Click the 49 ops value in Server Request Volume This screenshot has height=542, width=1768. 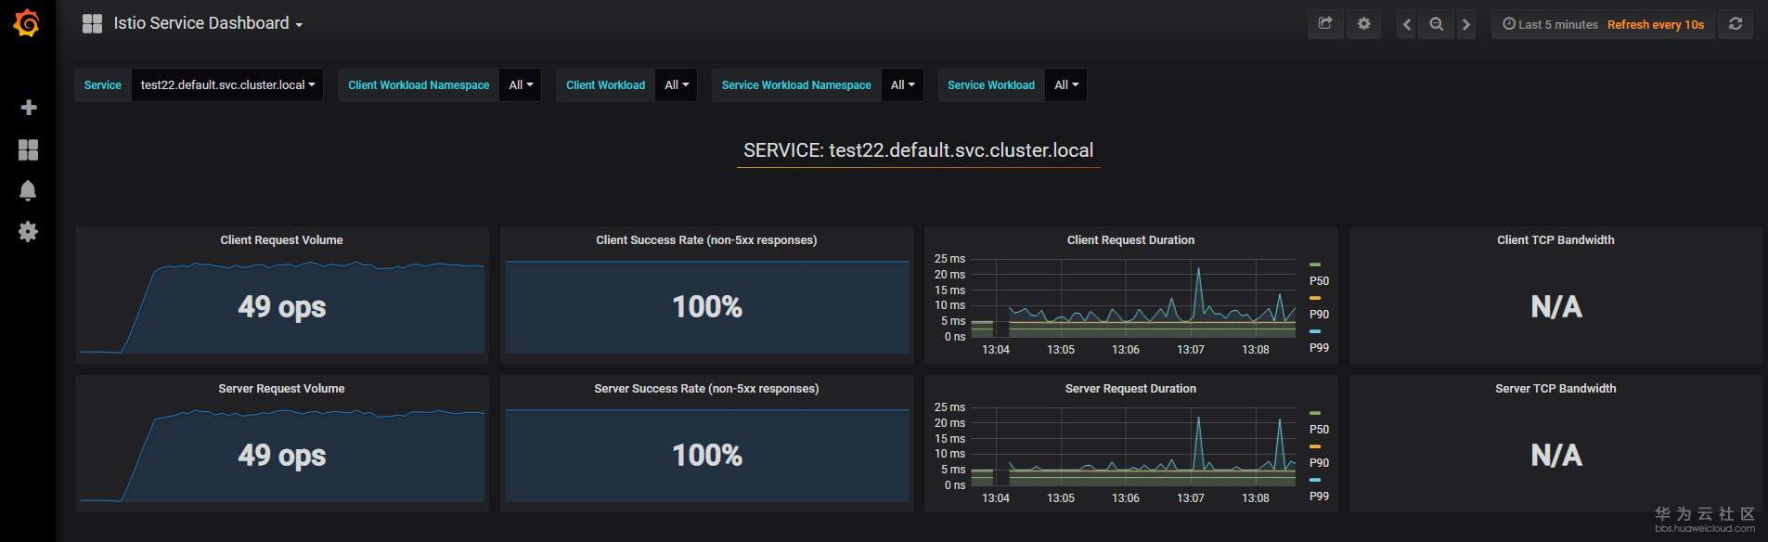pos(282,455)
